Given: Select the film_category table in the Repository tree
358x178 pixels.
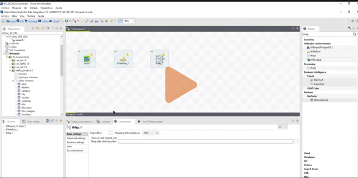Looking at the screenshot, I should coord(28,111).
